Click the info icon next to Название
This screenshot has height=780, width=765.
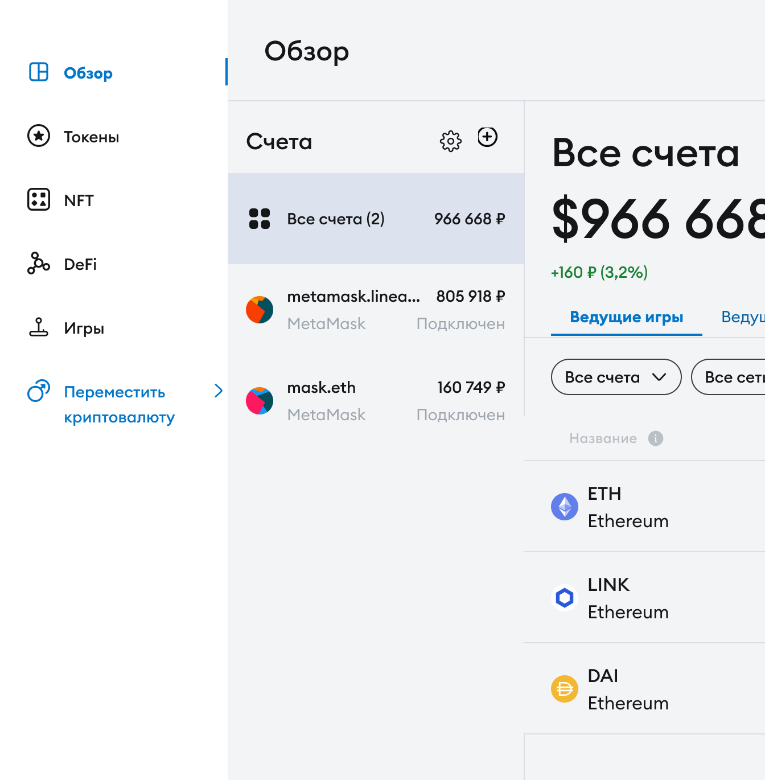click(x=655, y=438)
